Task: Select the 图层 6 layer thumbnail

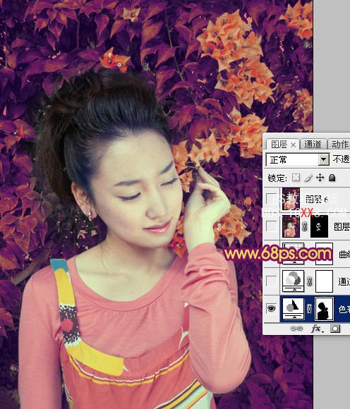Action: point(291,199)
